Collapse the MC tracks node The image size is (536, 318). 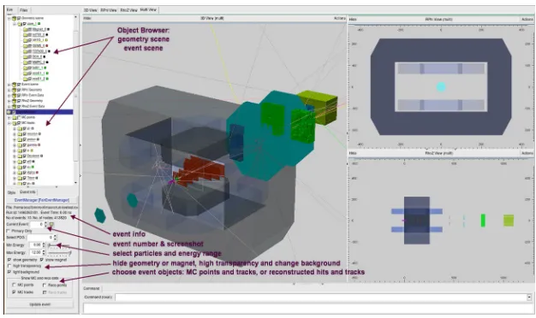tap(9, 123)
